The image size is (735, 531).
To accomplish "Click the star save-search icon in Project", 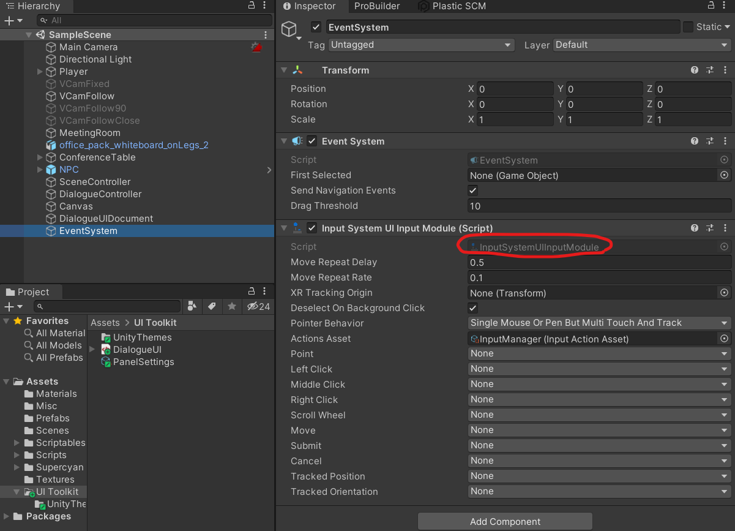I will click(232, 306).
